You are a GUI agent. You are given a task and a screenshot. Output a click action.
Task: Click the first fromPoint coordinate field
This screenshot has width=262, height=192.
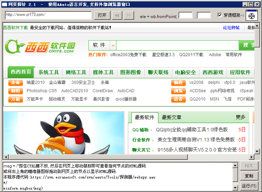(x=185, y=15)
